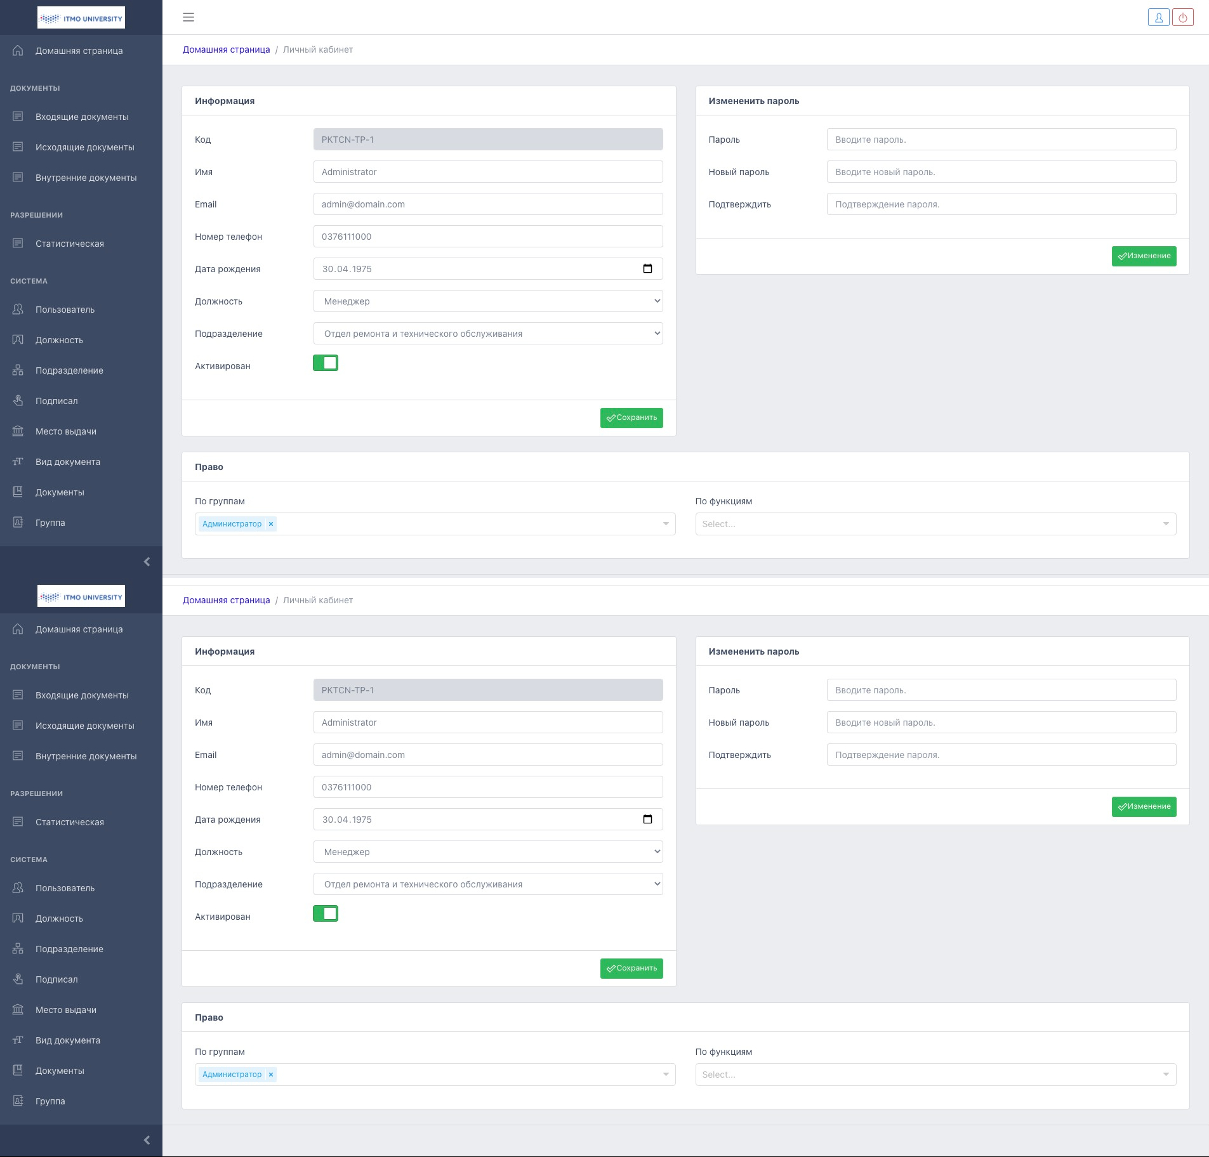Image resolution: width=1209 pixels, height=1157 pixels.
Task: Open first Входящие документы in sidebar
Action: click(x=82, y=117)
